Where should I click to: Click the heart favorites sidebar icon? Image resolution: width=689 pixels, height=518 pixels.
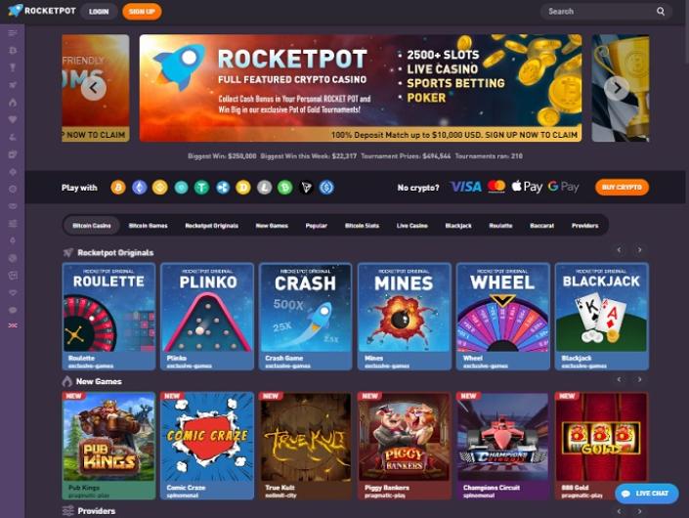[13, 119]
